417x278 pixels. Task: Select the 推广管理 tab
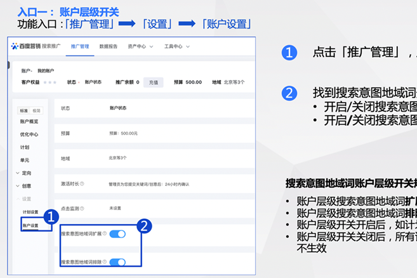pyautogui.click(x=80, y=46)
